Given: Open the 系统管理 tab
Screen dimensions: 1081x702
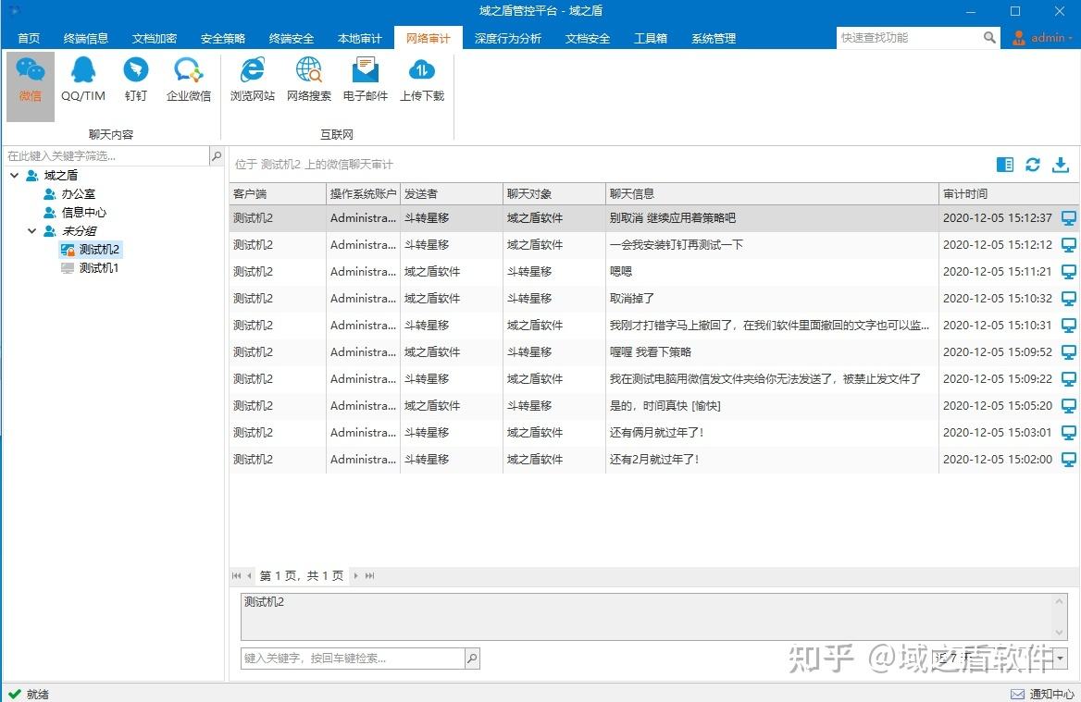Looking at the screenshot, I should coord(714,39).
